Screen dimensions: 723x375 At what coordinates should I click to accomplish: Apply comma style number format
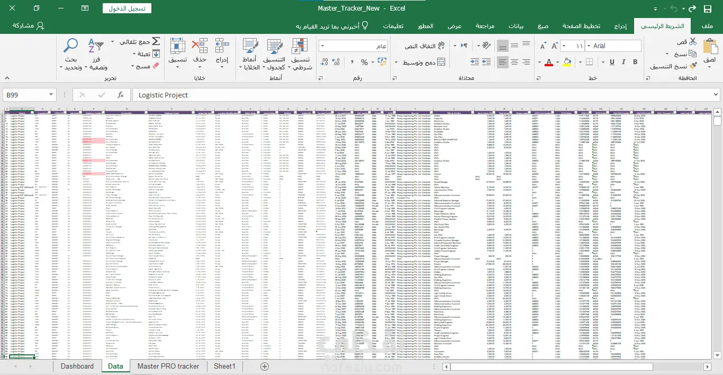tap(352, 62)
